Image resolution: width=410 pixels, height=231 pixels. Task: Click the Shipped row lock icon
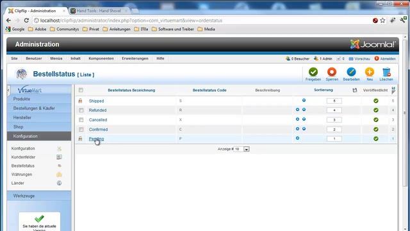click(81, 101)
